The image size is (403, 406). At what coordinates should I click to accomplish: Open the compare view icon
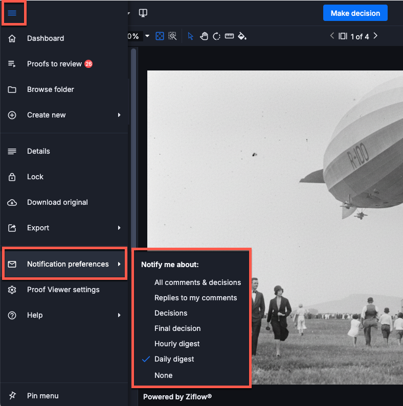click(144, 13)
